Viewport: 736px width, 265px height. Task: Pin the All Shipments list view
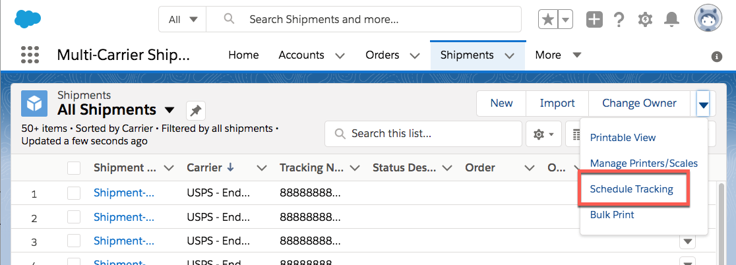(x=195, y=110)
